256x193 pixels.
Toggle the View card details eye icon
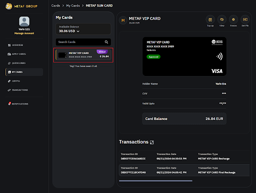pos(221,19)
